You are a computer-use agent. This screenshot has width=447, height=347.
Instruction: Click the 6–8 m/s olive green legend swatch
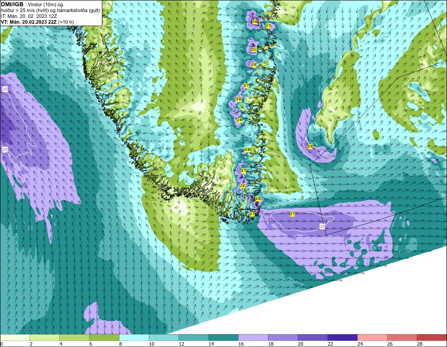click(x=104, y=338)
